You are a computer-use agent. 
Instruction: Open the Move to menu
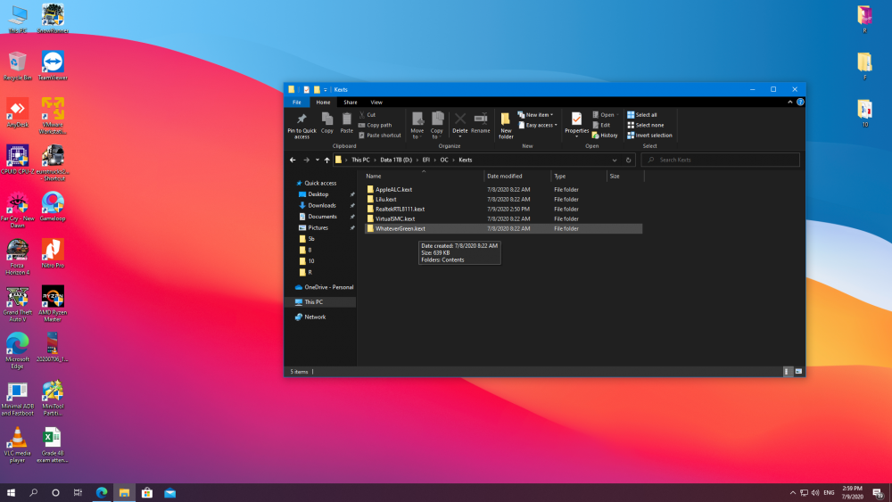click(x=417, y=126)
